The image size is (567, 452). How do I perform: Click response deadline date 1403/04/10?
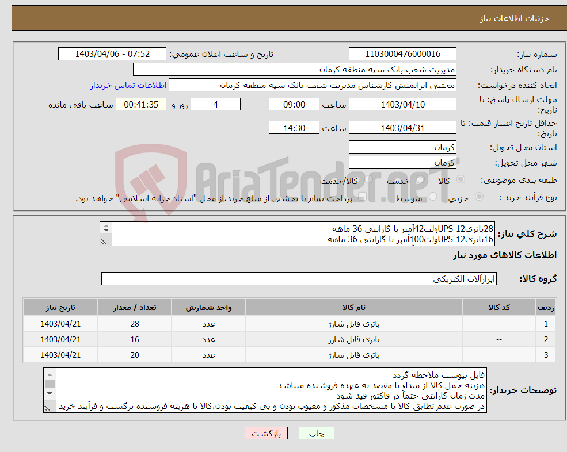[x=402, y=105]
